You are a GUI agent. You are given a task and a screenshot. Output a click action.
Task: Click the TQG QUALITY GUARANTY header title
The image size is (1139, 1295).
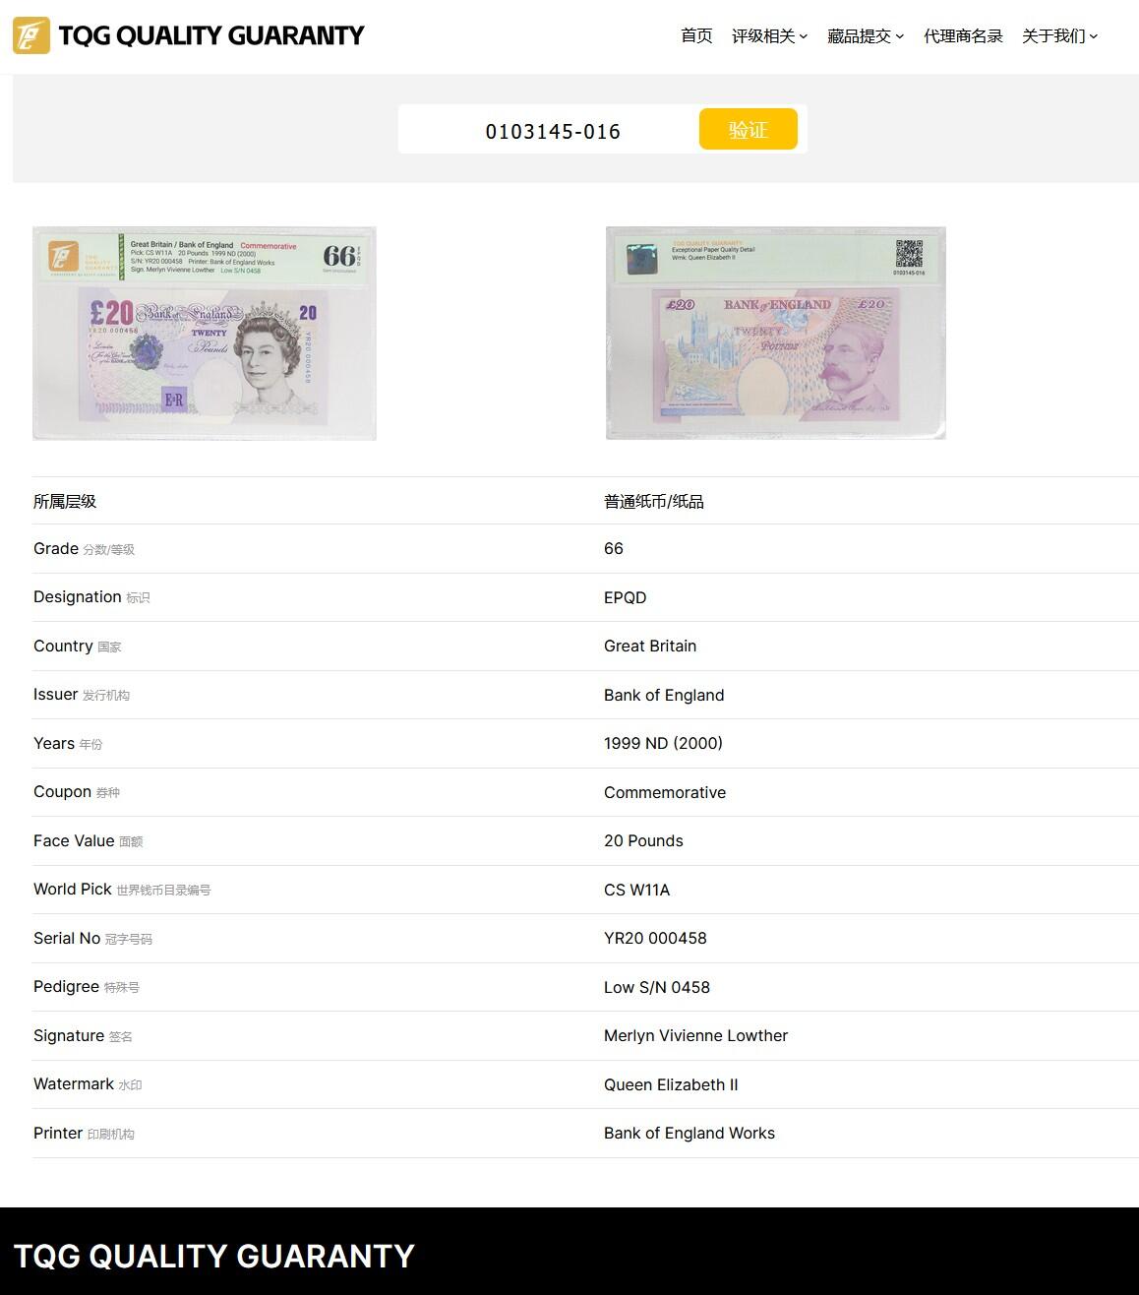[210, 35]
